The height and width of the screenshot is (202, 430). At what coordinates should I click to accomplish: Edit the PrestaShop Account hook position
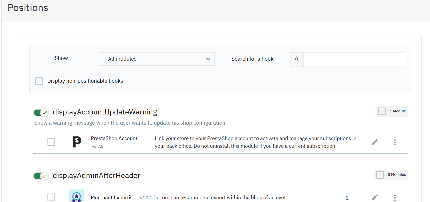pos(375,142)
